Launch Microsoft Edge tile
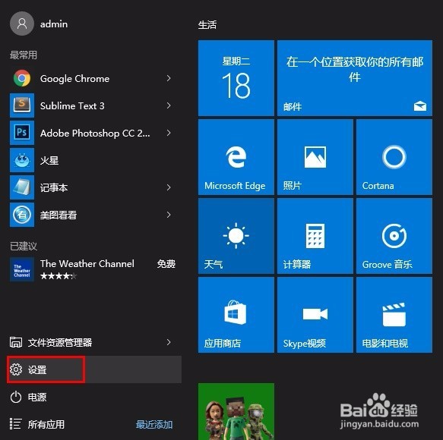The height and width of the screenshot is (440, 443). [x=236, y=157]
